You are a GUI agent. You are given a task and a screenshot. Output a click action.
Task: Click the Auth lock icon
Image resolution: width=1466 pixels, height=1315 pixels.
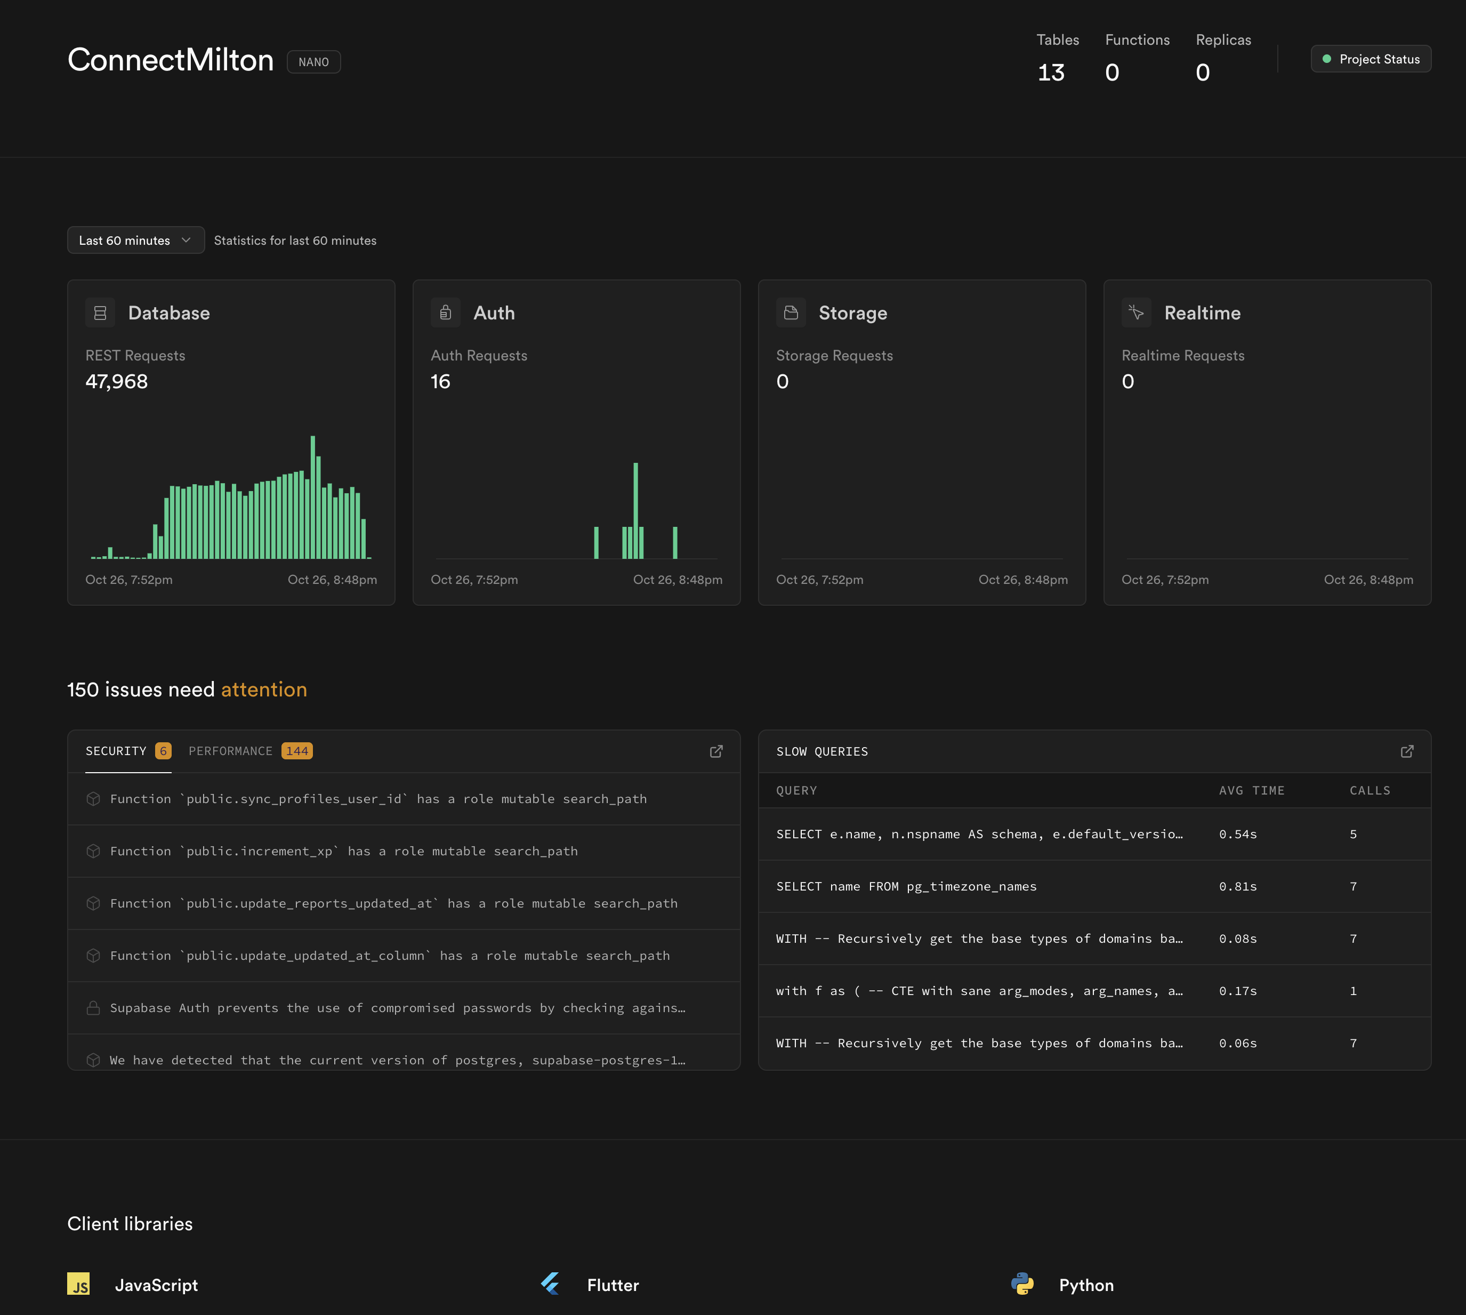446,313
